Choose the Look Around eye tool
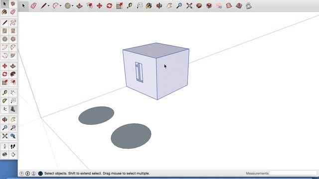The image size is (319, 179). click(x=4, y=155)
